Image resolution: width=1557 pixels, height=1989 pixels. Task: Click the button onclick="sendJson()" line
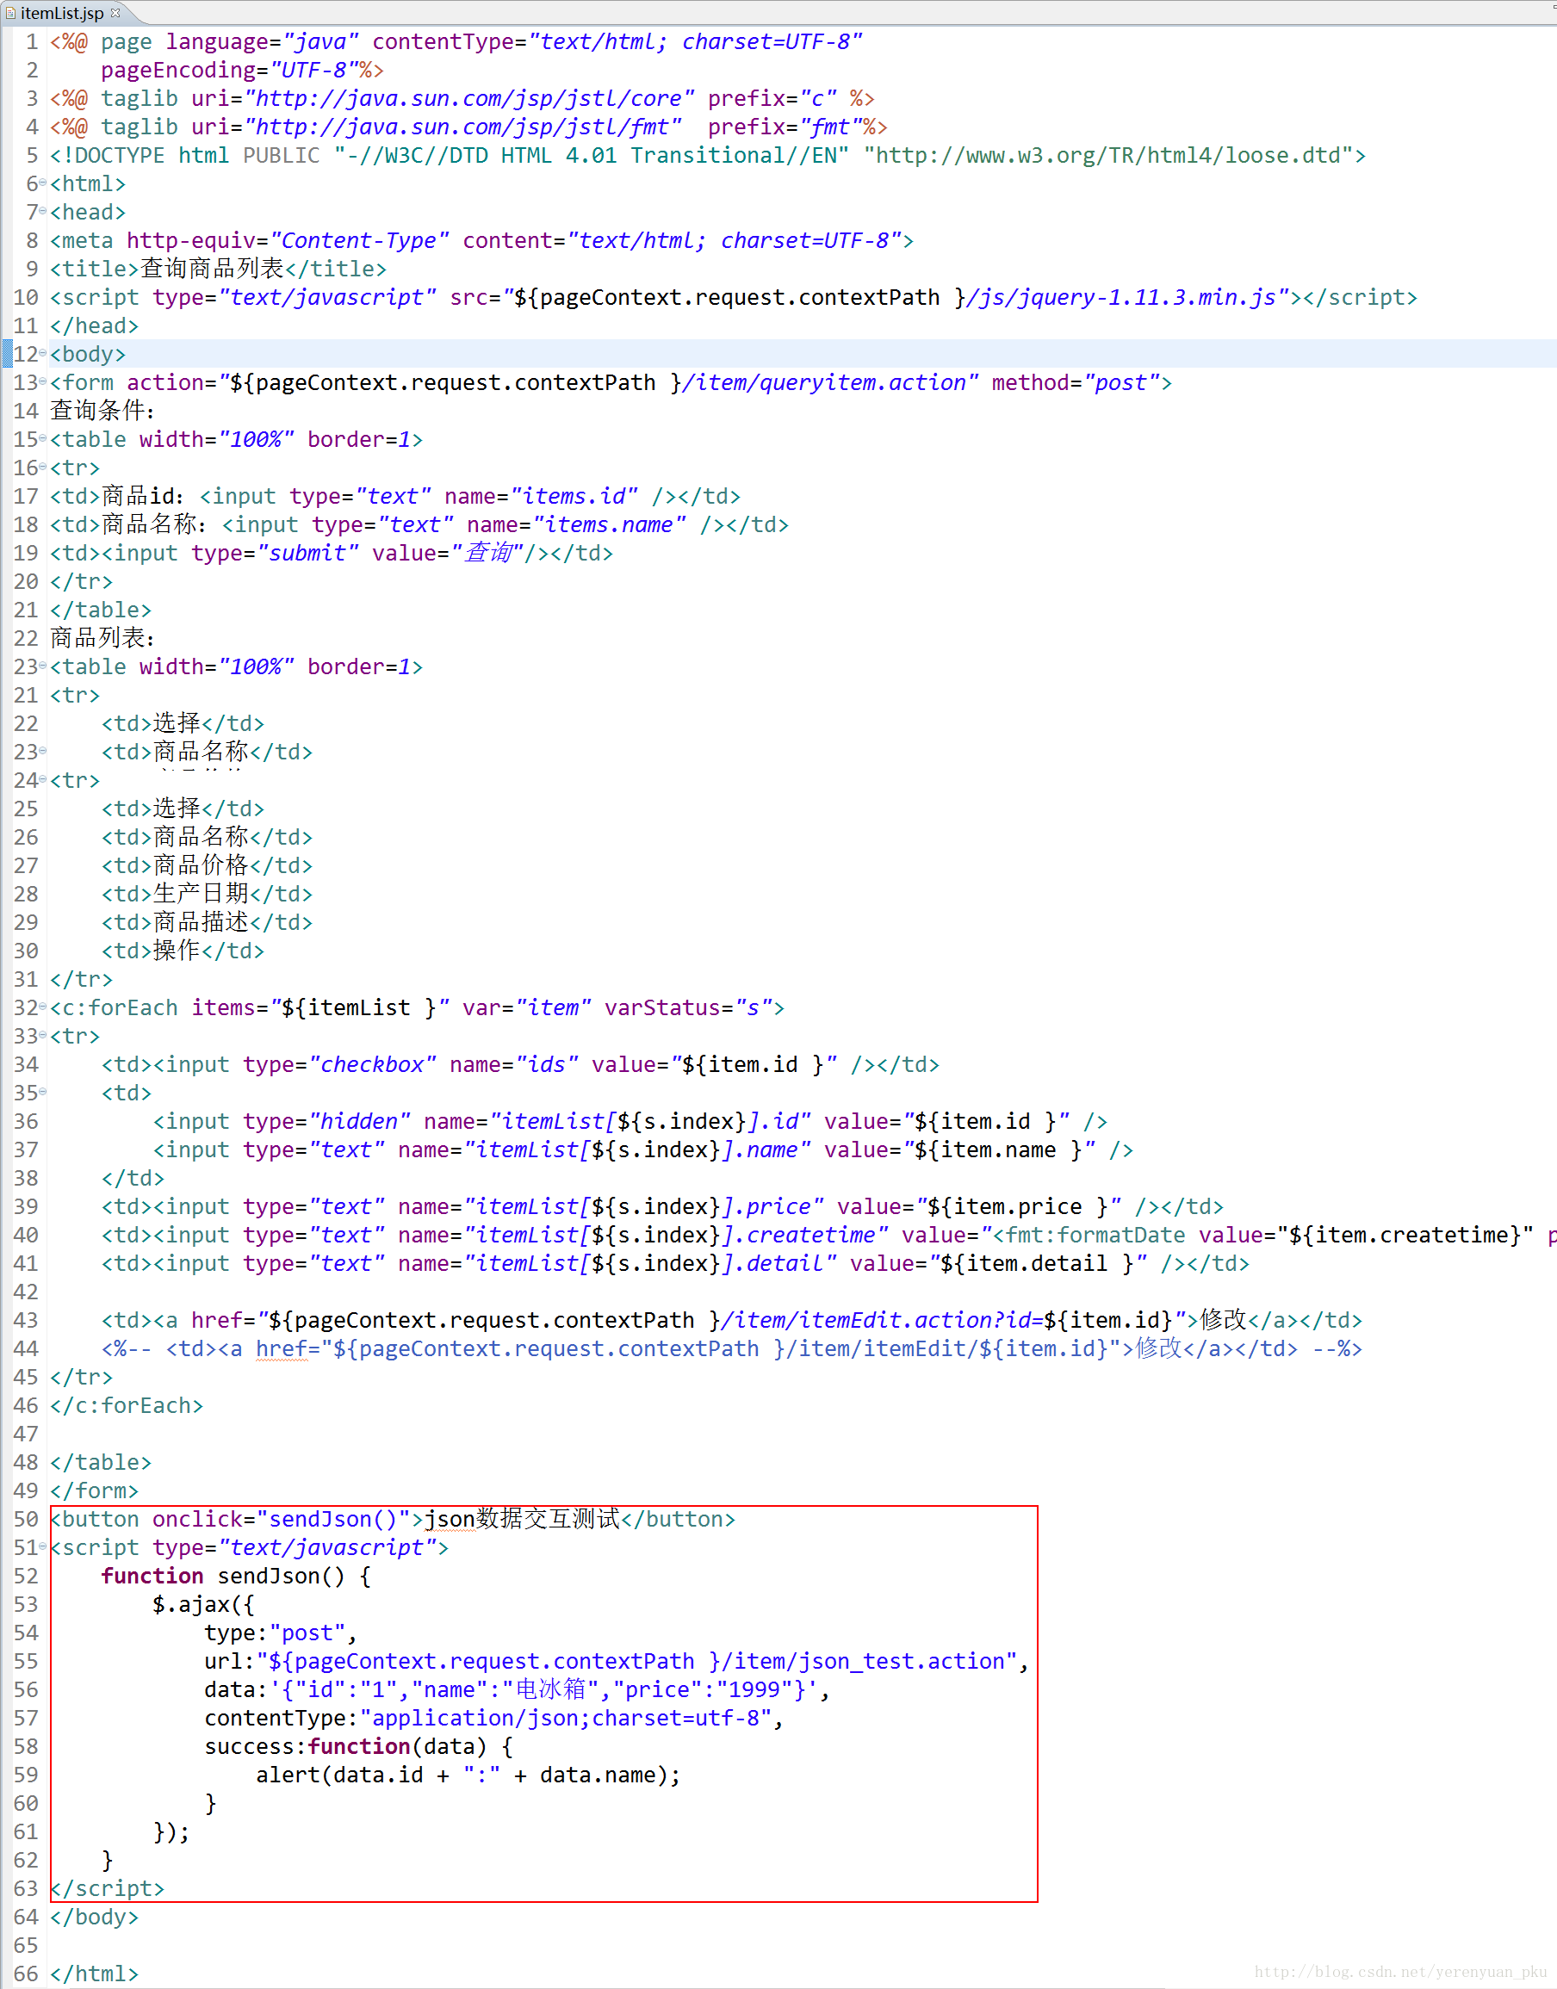[393, 1519]
